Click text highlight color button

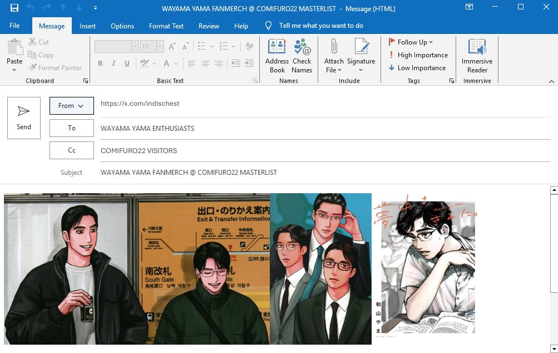click(x=144, y=63)
